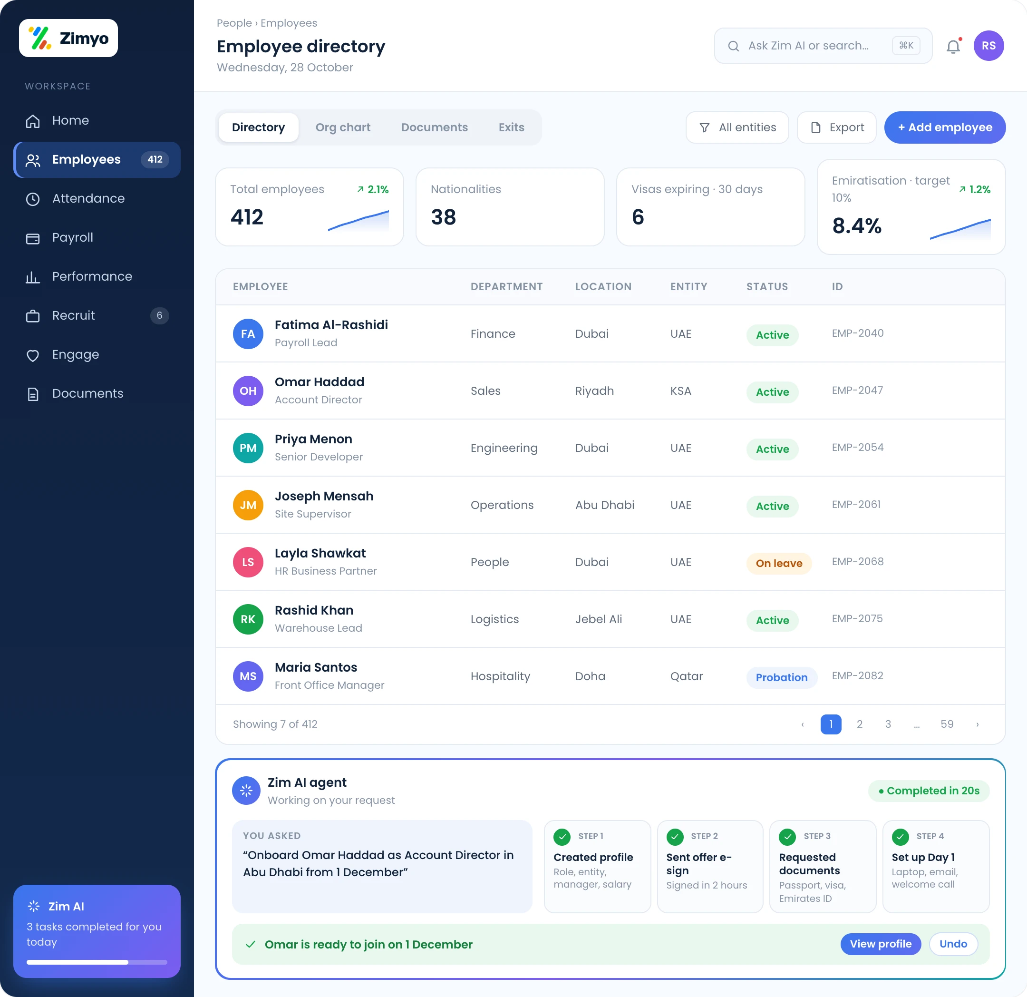Click Rashid Khan's RK avatar
The image size is (1027, 997).
pyautogui.click(x=248, y=620)
